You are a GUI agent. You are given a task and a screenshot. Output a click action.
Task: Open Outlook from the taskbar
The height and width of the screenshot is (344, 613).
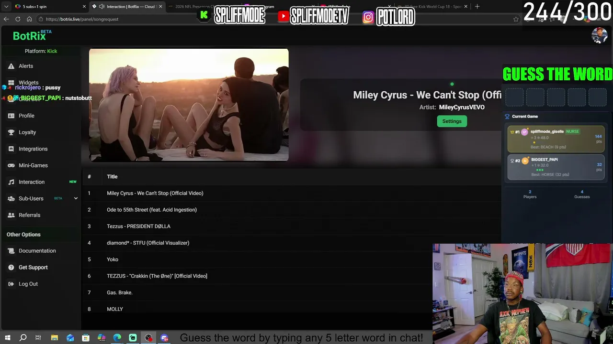tap(70, 338)
